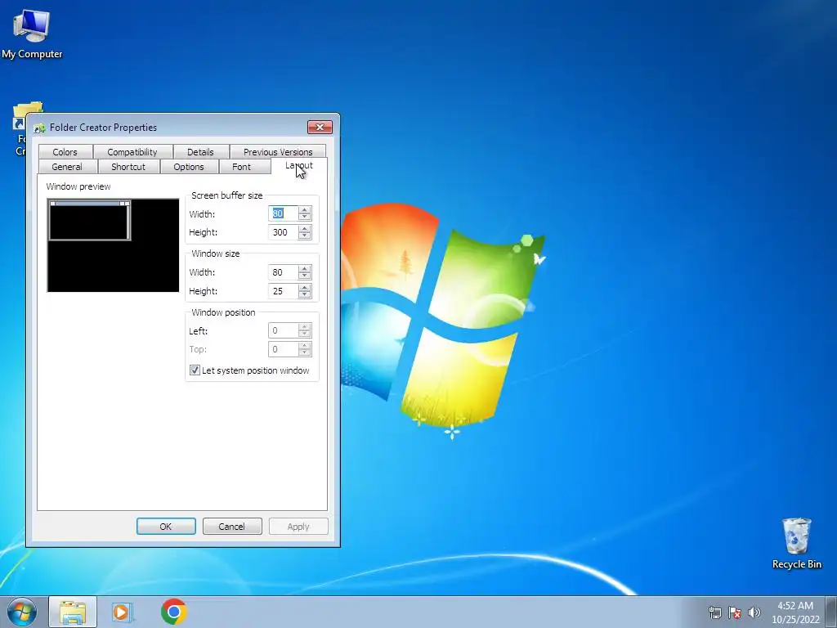Image resolution: width=837 pixels, height=628 pixels.
Task: Click the Window size Height field showing 25
Action: click(x=284, y=291)
